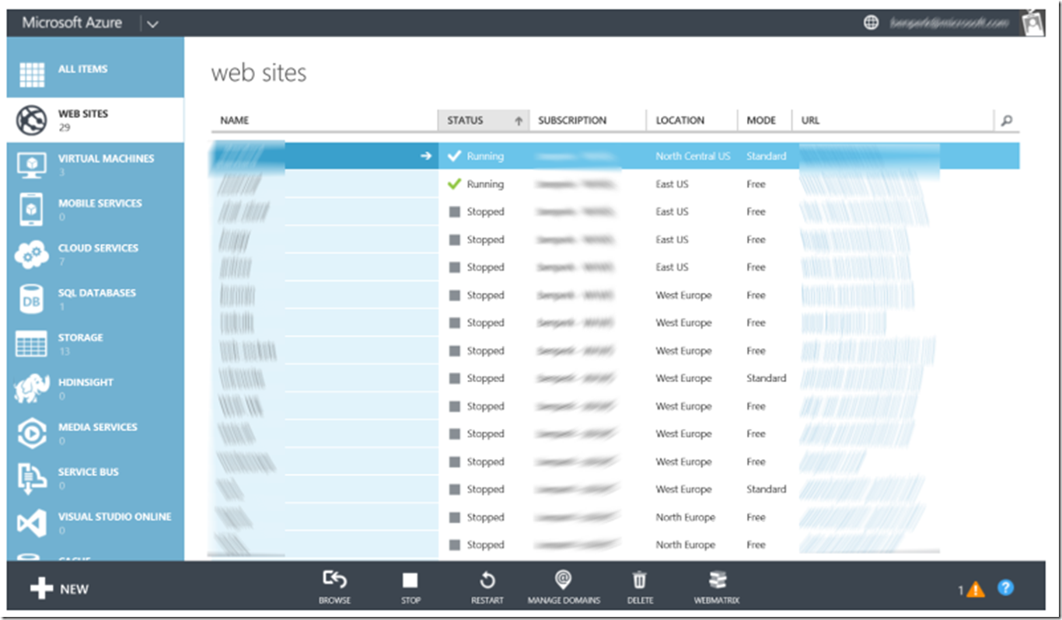
Task: Click the plus icon beside New
Action: click(x=42, y=589)
